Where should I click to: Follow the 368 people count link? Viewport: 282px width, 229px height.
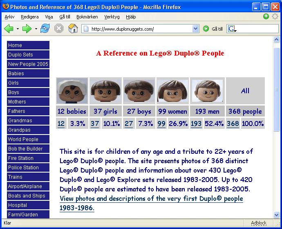coord(233,123)
